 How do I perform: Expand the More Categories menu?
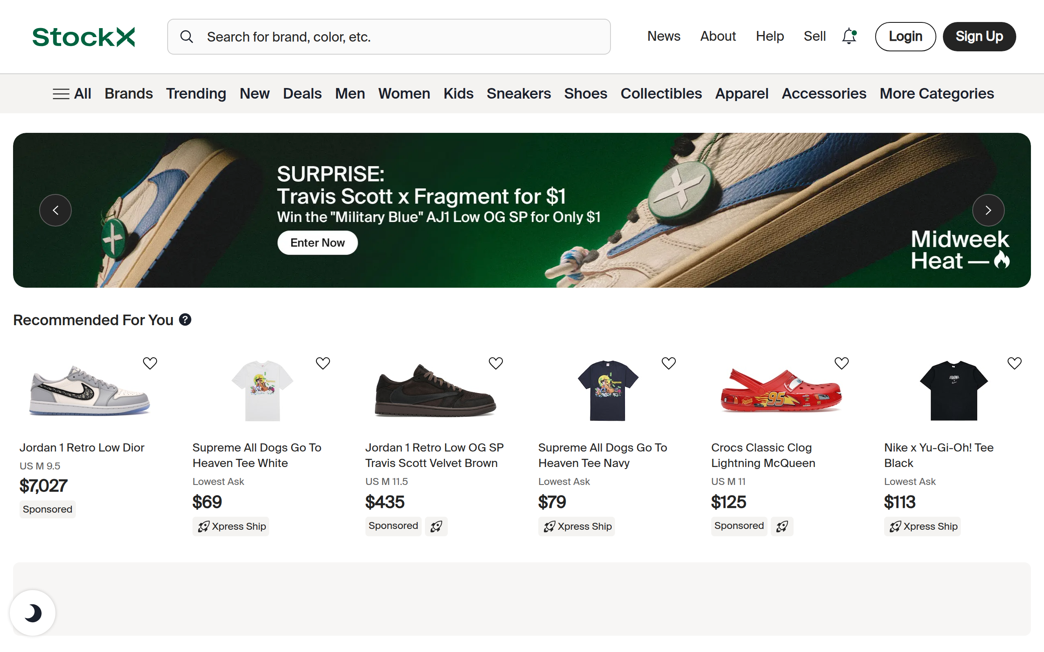click(937, 94)
